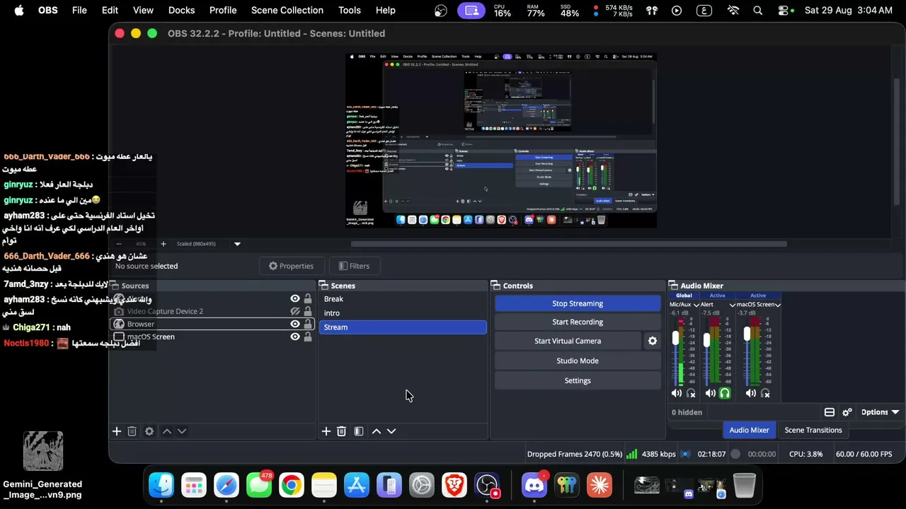Viewport: 906px width, 509px height.
Task: Mute the macOS Screen channel speaker icon
Action: (x=751, y=393)
